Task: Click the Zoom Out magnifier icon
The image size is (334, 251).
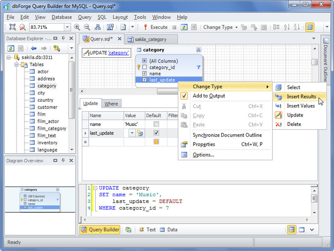Action: (87, 27)
